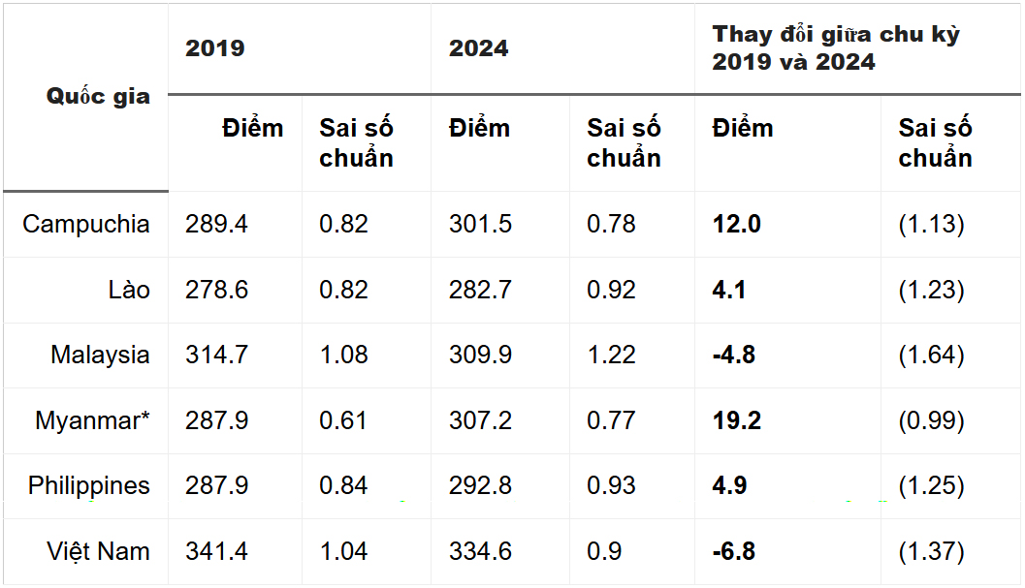The height and width of the screenshot is (588, 1025).
Task: Click Campuchia's 2019 score 289.4
Action: click(216, 225)
